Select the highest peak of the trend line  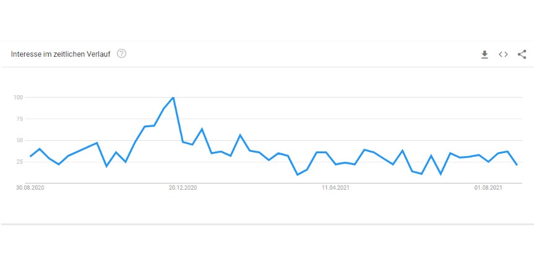pos(173,98)
